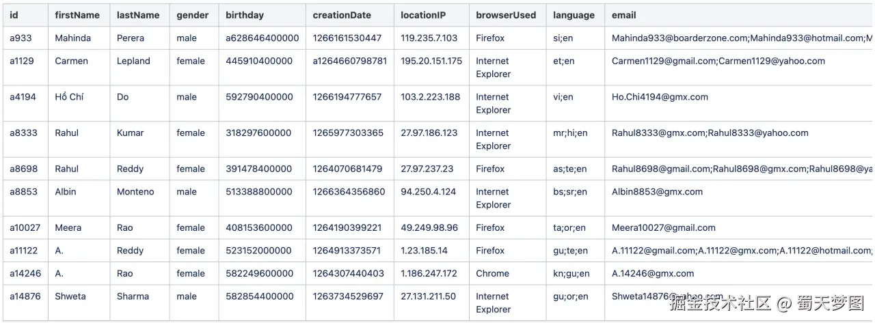
Task: Click the birthday column header
Action: [244, 15]
